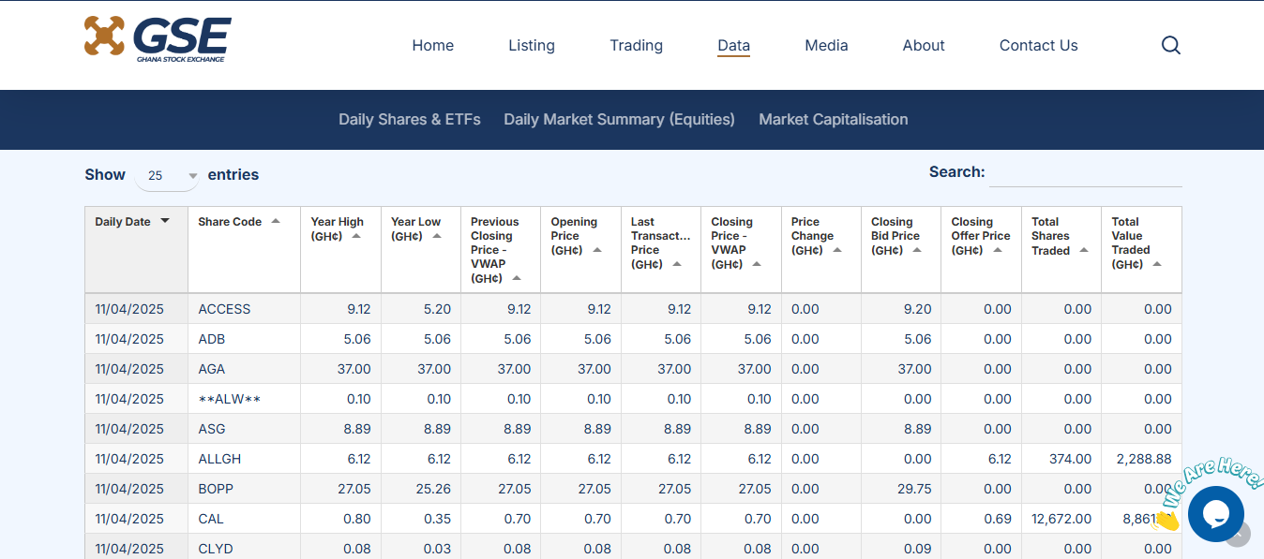Open the About menu
1264x559 pixels.
(x=924, y=45)
